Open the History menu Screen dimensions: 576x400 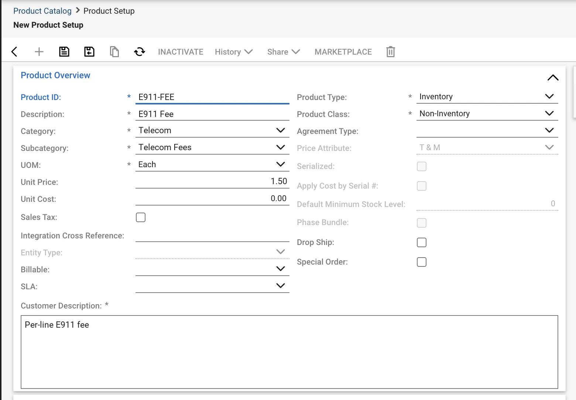(234, 52)
